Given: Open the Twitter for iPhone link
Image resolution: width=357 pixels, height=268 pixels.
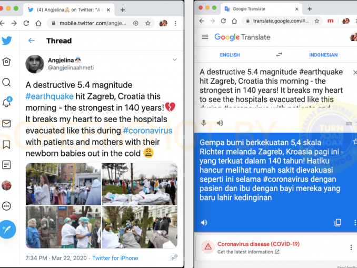Looking at the screenshot, I should [x=115, y=258].
